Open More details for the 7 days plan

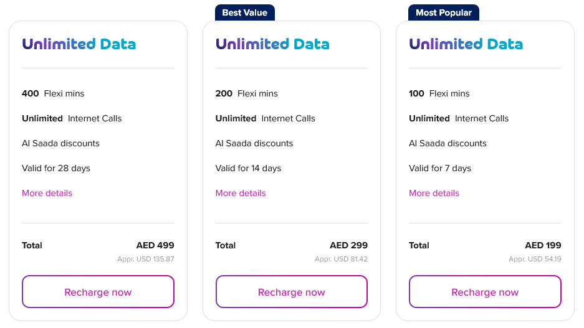pos(434,193)
